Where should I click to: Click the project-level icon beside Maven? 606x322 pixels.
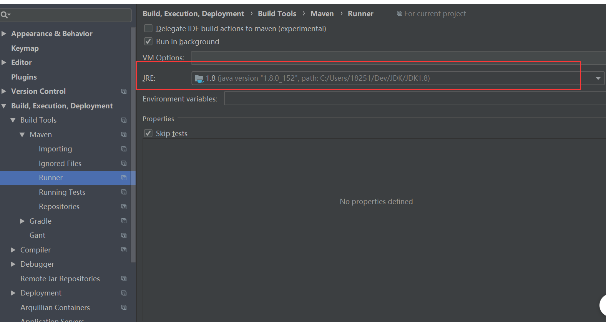pyautogui.click(x=124, y=134)
